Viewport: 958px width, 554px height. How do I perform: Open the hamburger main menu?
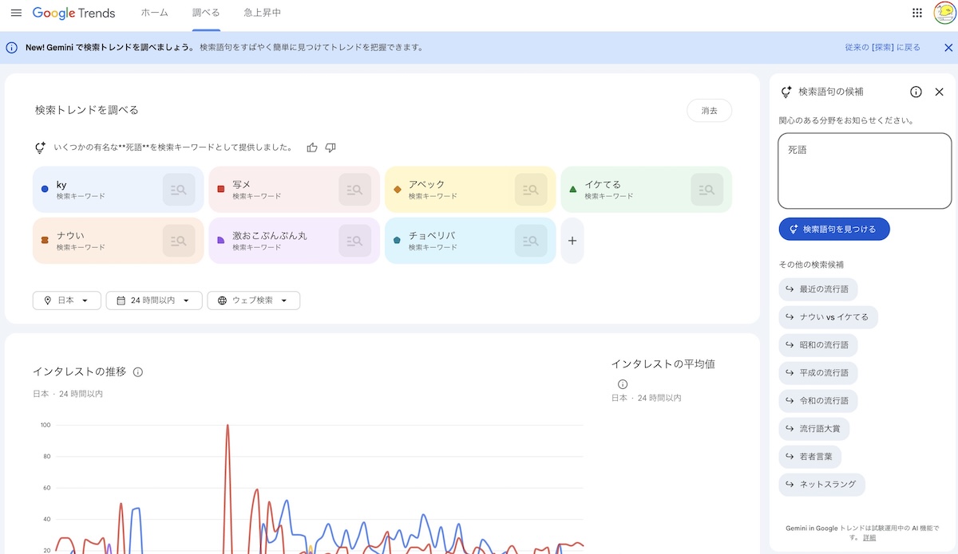click(16, 14)
